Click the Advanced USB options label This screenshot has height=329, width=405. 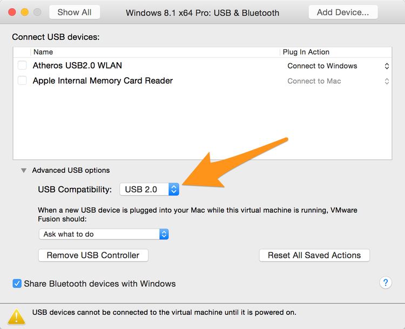coord(71,170)
